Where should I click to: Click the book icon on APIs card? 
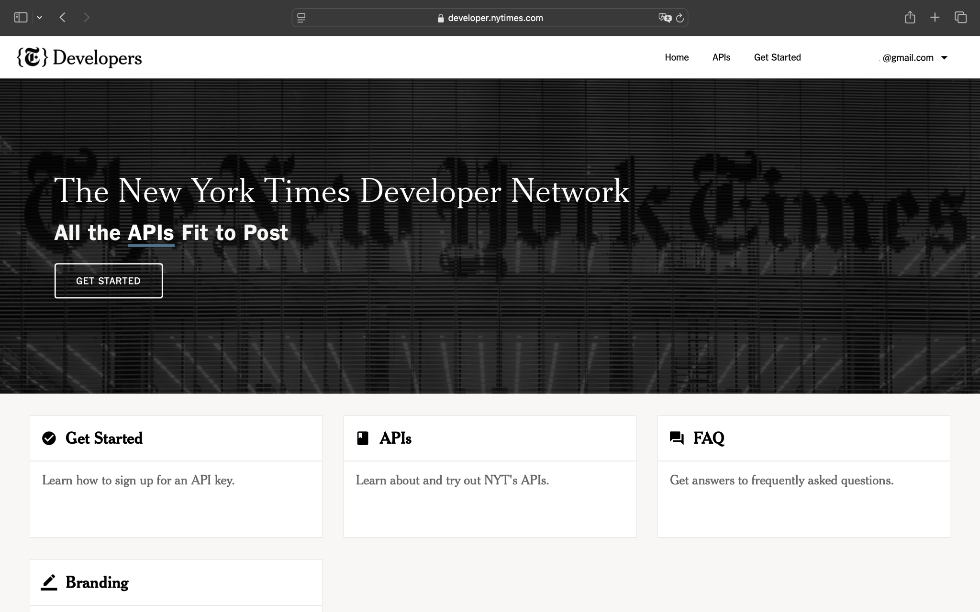(x=363, y=438)
